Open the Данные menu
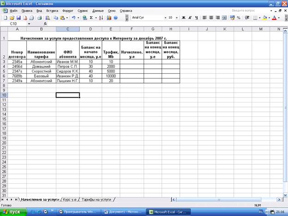288x216 pixels. (x=98, y=11)
